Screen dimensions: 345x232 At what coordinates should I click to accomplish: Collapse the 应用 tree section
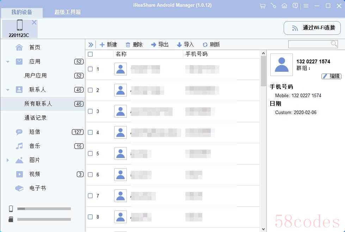[x=8, y=62]
